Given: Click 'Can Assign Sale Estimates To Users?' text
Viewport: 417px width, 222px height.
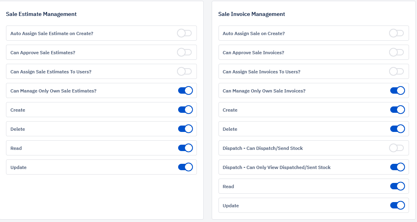Looking at the screenshot, I should [51, 72].
